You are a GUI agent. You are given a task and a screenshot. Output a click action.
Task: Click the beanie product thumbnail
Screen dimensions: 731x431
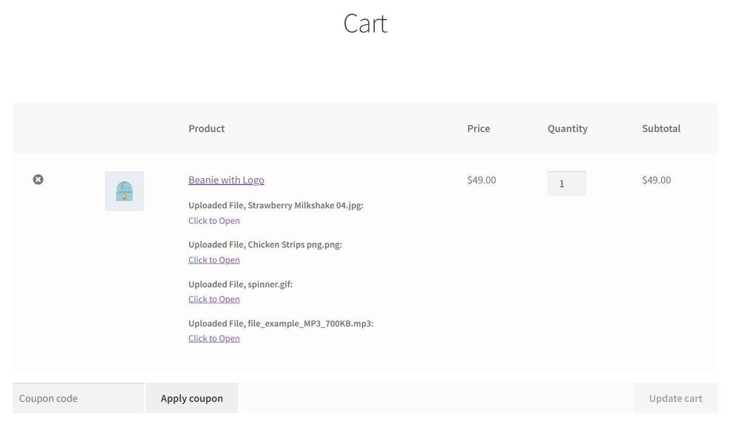tap(124, 191)
